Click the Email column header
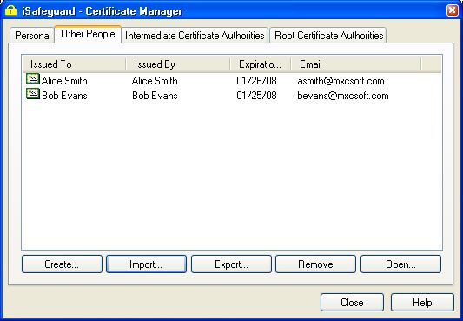This screenshot has width=463, height=321. click(x=356, y=64)
